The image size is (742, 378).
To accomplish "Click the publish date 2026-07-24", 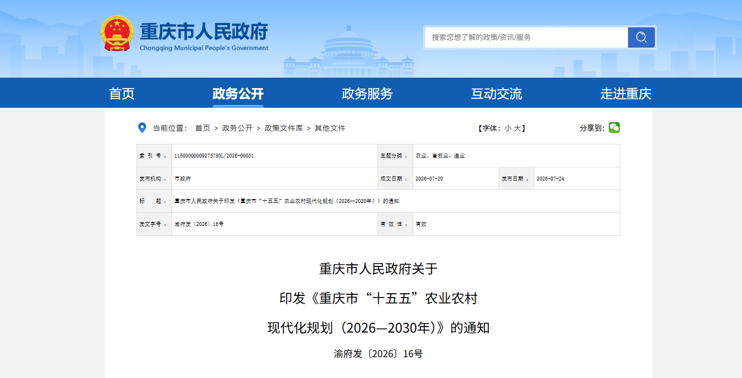I will point(550,179).
